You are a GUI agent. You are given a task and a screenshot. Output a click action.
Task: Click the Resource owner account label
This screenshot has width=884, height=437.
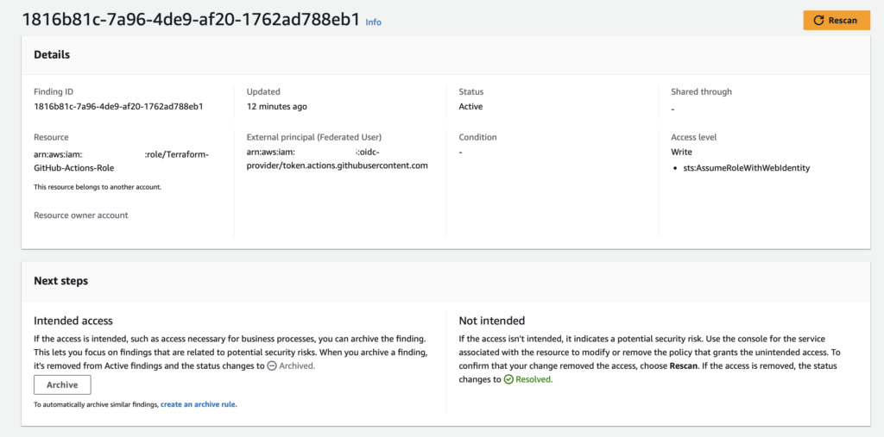tap(81, 215)
